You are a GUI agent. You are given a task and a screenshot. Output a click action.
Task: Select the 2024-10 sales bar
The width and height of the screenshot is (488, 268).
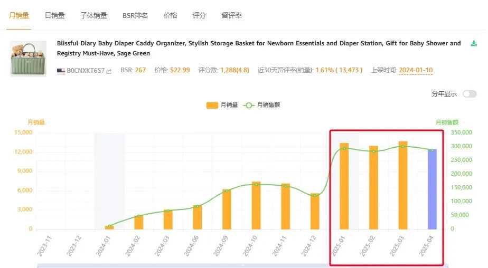click(256, 206)
